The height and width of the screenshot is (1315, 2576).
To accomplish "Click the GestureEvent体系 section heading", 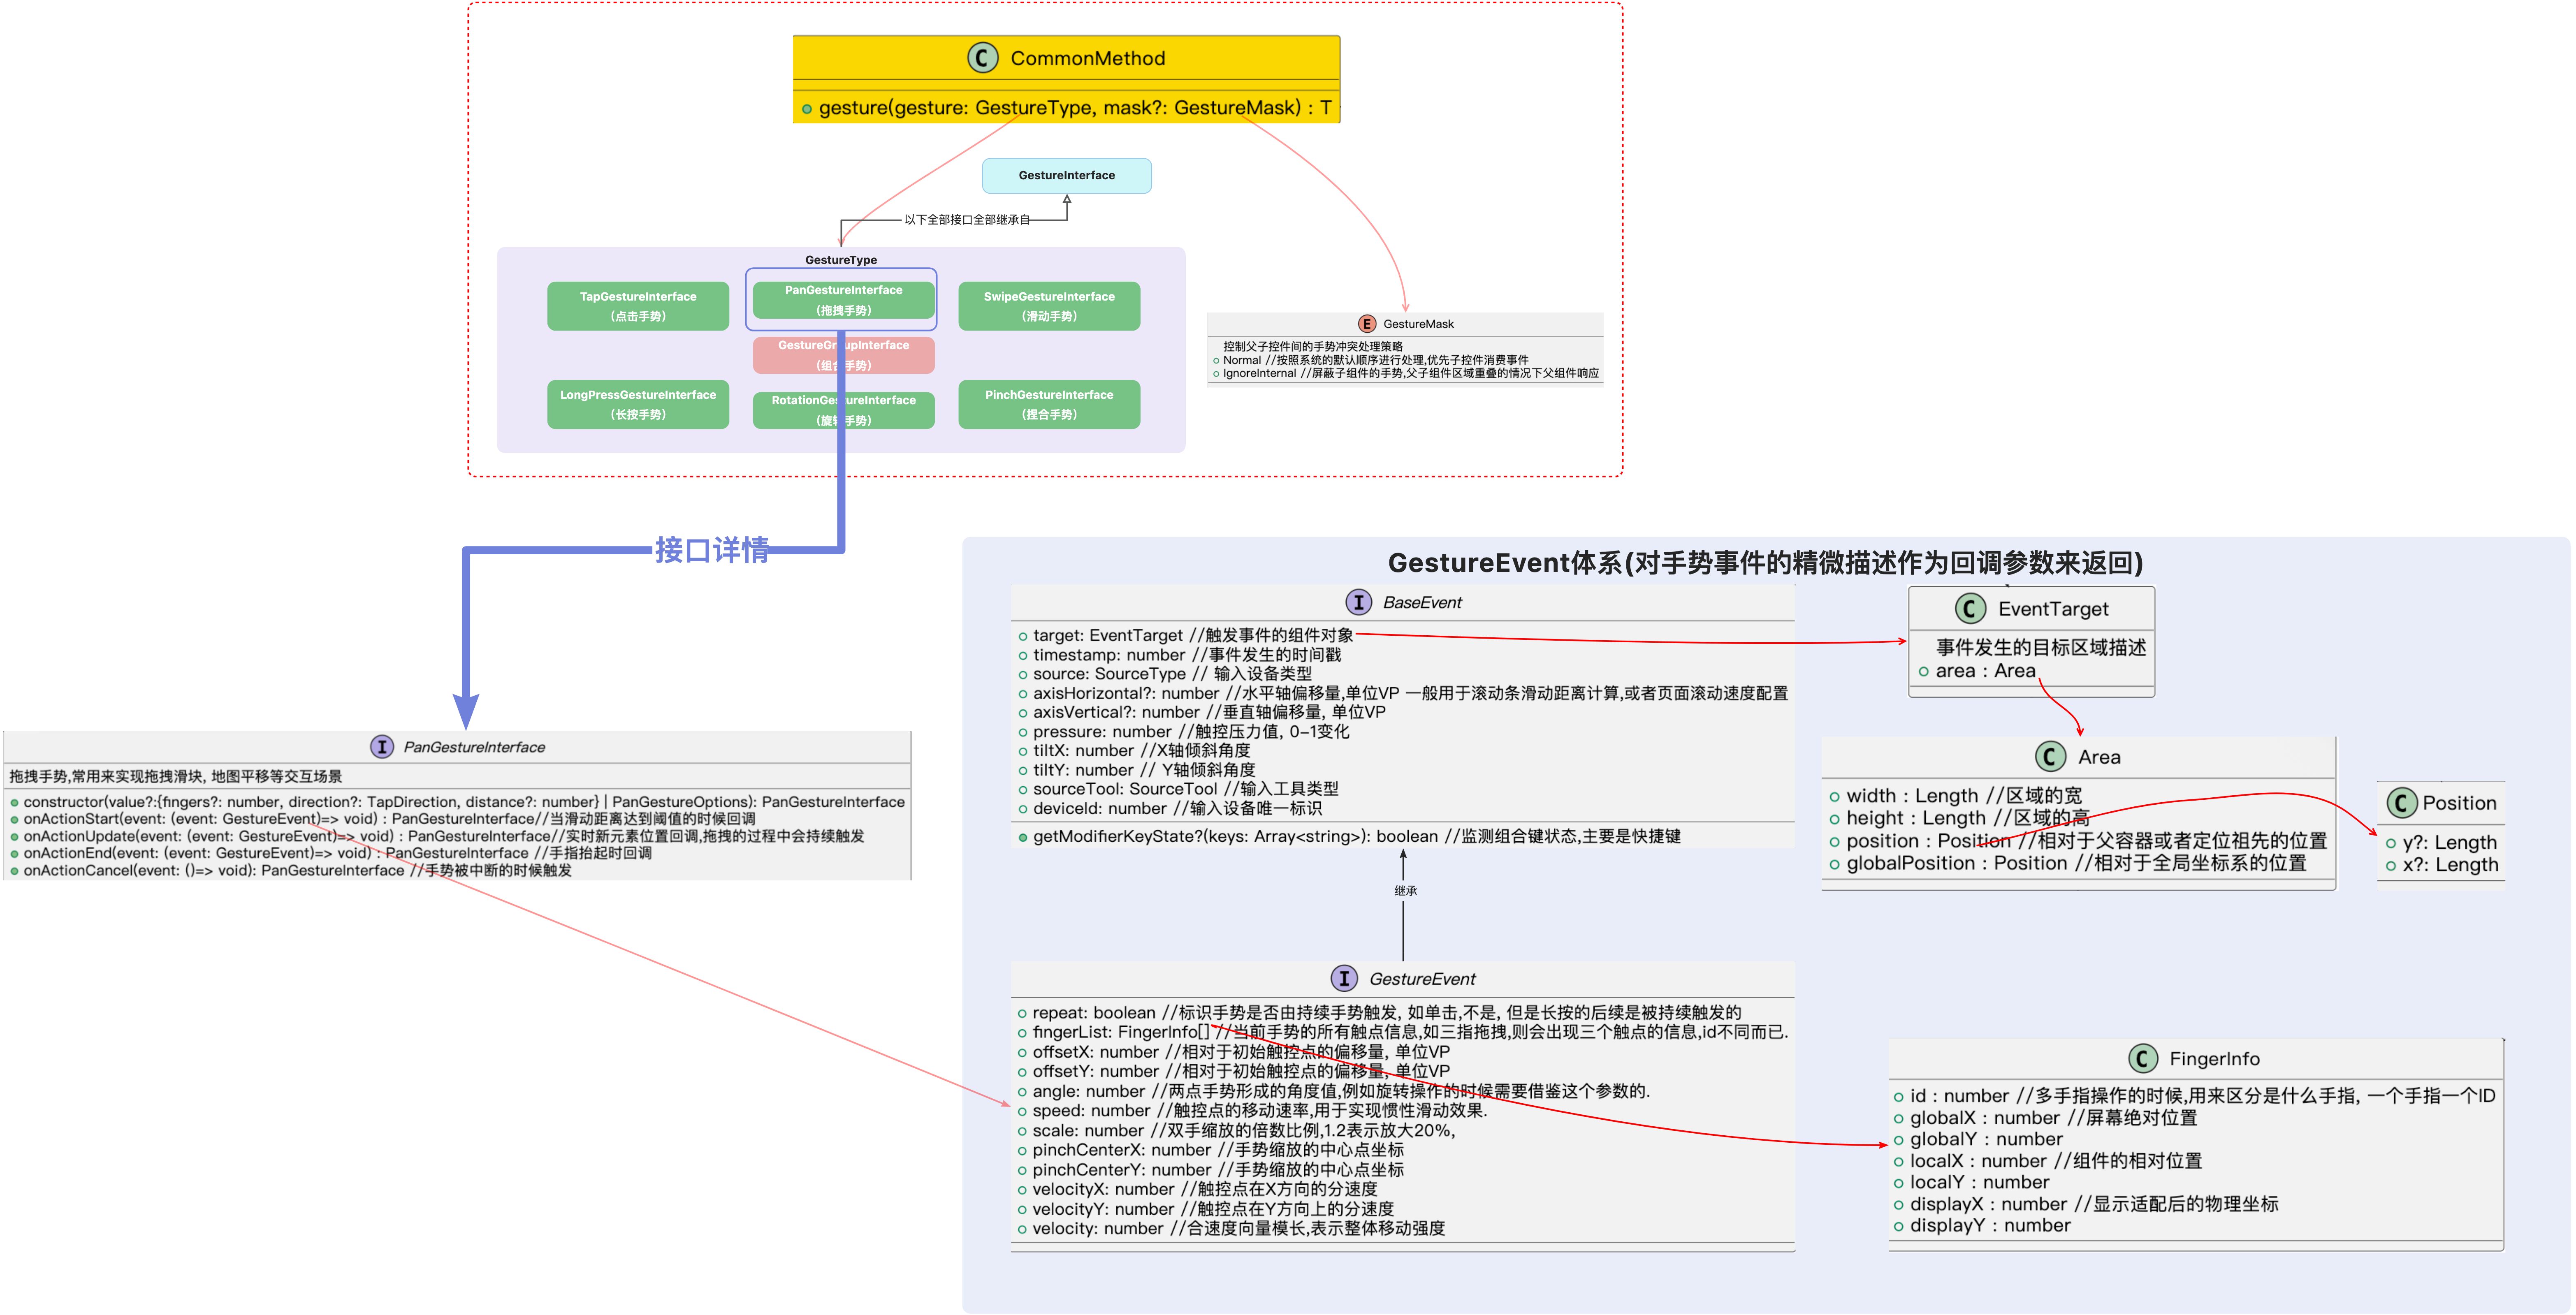I will [1765, 563].
